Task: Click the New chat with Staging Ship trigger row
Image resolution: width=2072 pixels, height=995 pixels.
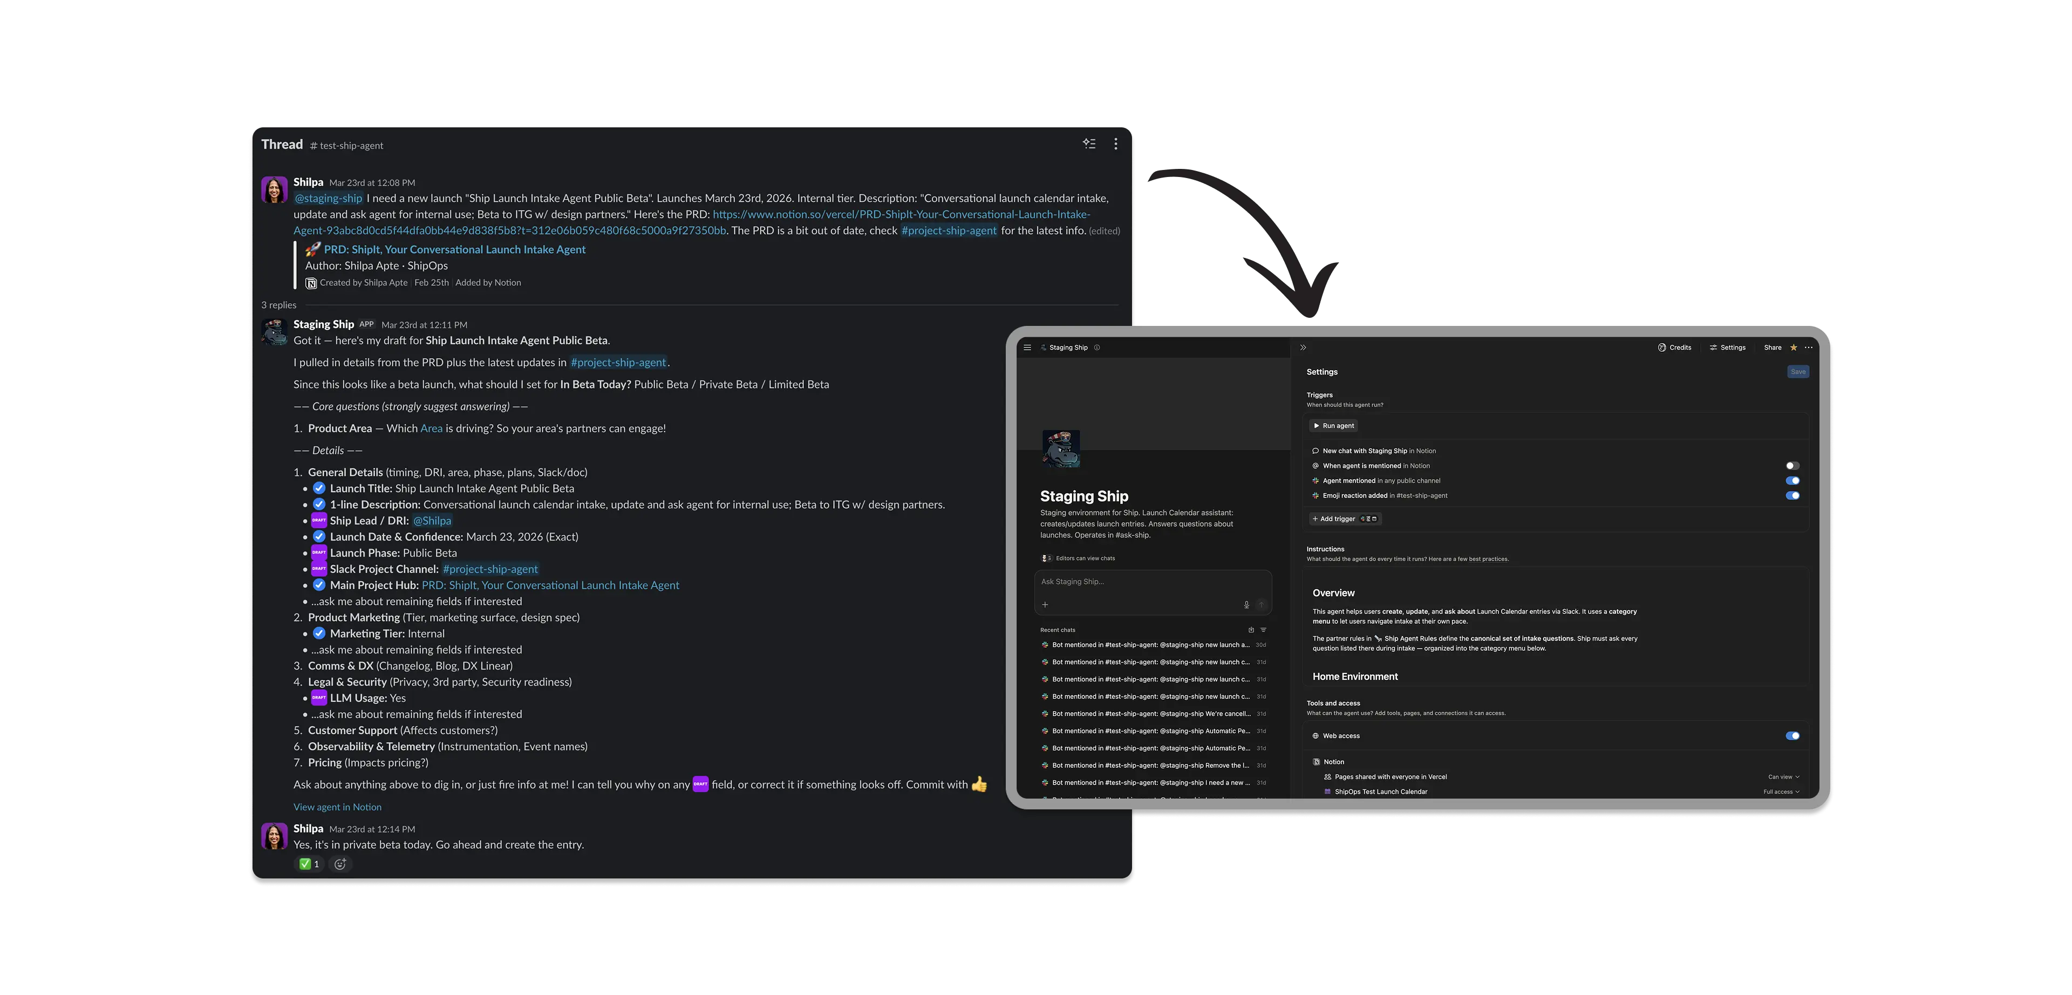Action: [1556, 451]
